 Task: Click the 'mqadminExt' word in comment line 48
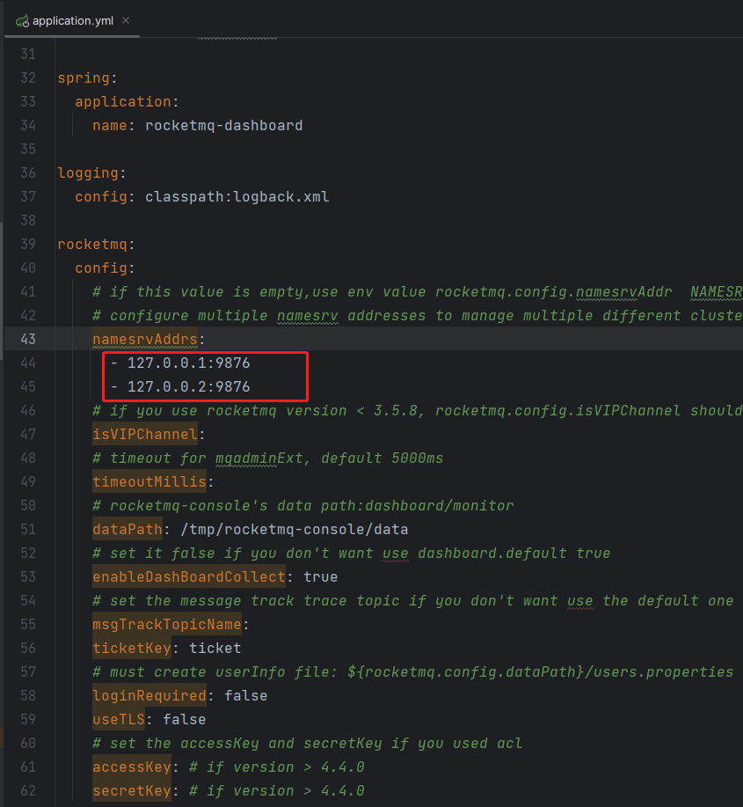(x=259, y=459)
